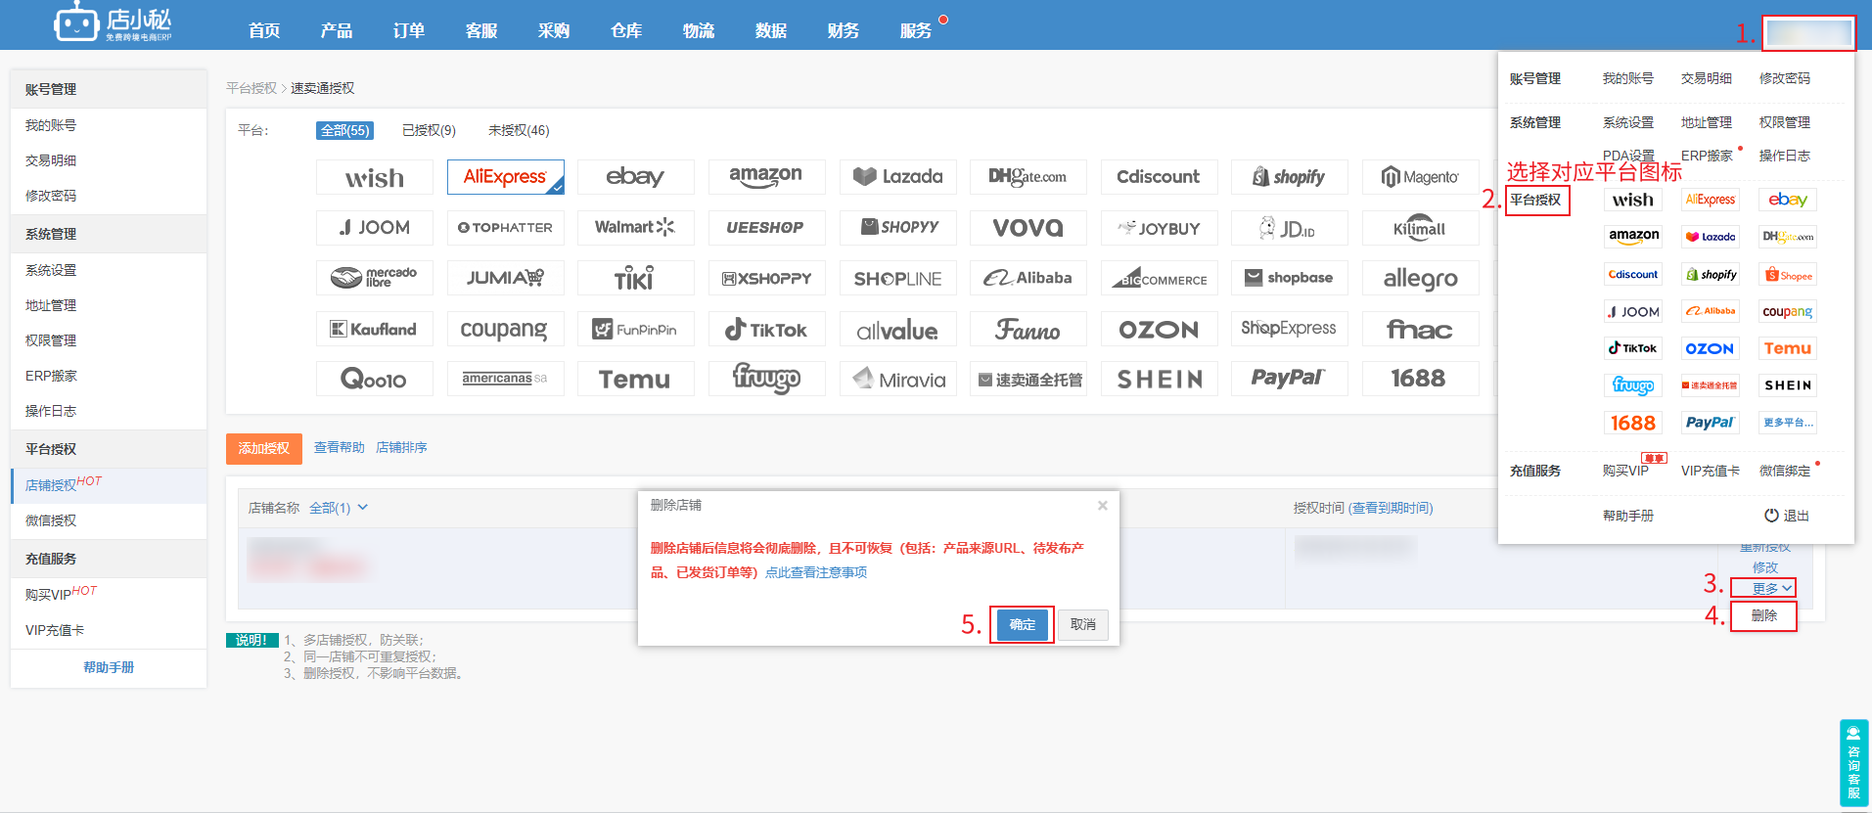The width and height of the screenshot is (1872, 813).
Task: Choose the Walmart platform tile
Action: 636,228
